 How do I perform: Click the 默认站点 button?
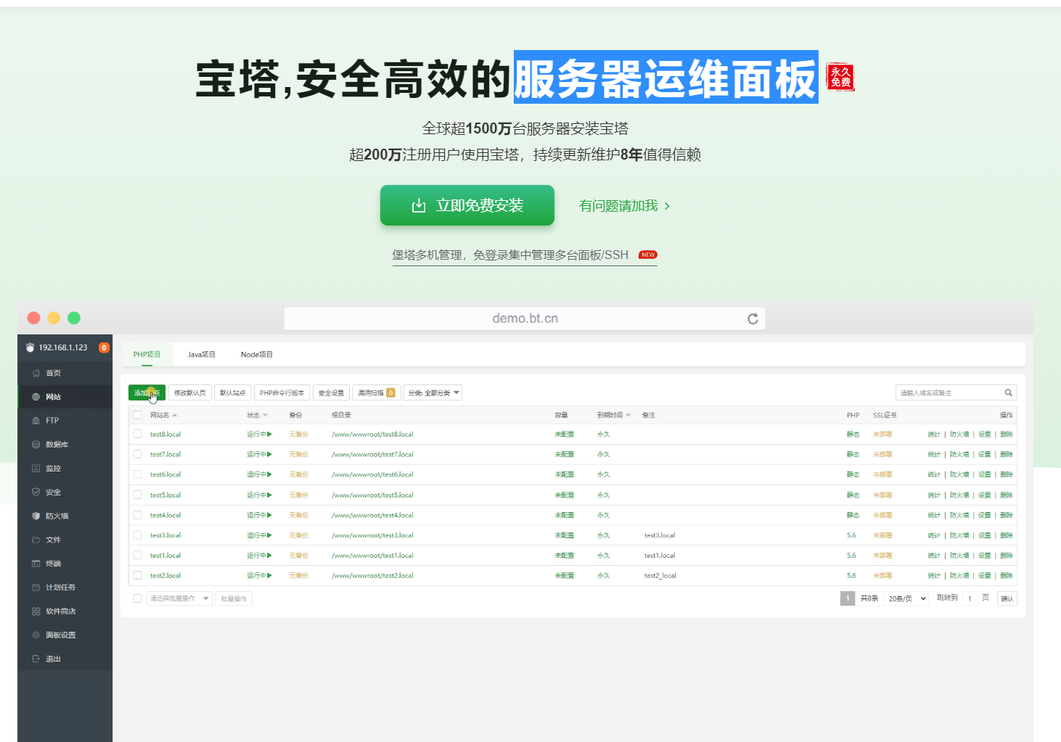[233, 392]
